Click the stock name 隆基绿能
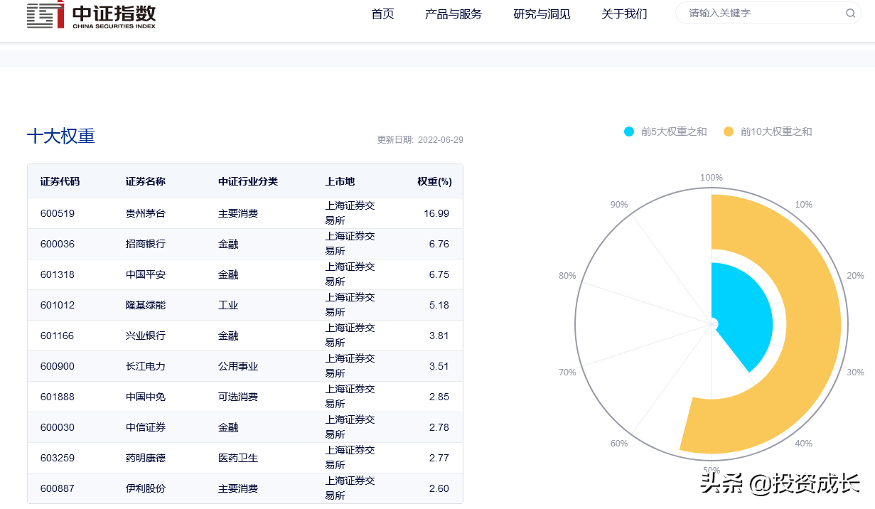The image size is (875, 509). (145, 305)
